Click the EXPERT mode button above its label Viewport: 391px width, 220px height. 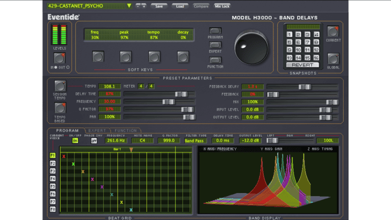pos(215,45)
